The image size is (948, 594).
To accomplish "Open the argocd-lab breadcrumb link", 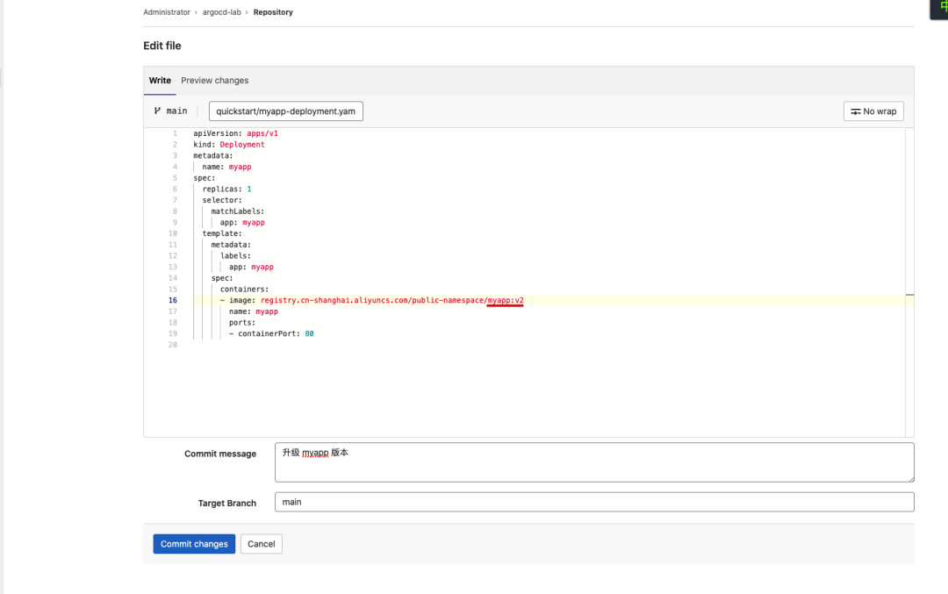I will tap(221, 12).
